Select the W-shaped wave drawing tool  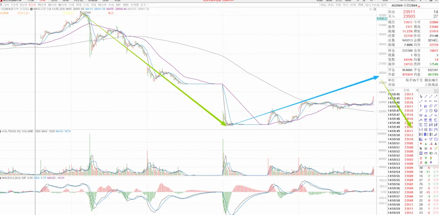(x=421, y=115)
